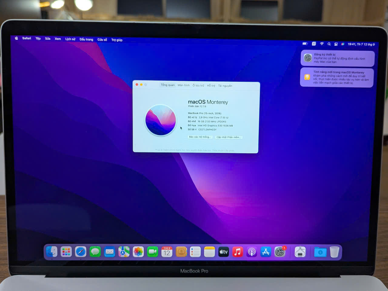Open Spotlight search magnifier
Viewport: 388px width, 291px height.
(x=329, y=44)
